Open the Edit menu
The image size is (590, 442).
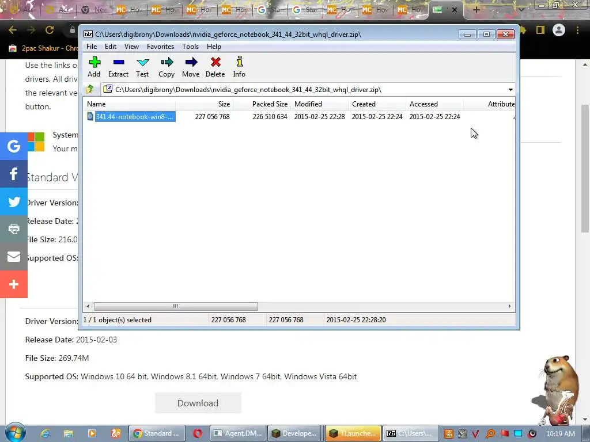[x=111, y=47]
